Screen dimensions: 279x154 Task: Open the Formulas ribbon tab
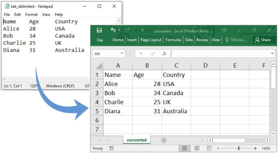click(173, 40)
